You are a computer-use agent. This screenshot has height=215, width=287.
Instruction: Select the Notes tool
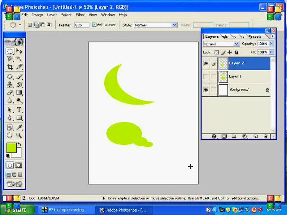[x=10, y=127]
